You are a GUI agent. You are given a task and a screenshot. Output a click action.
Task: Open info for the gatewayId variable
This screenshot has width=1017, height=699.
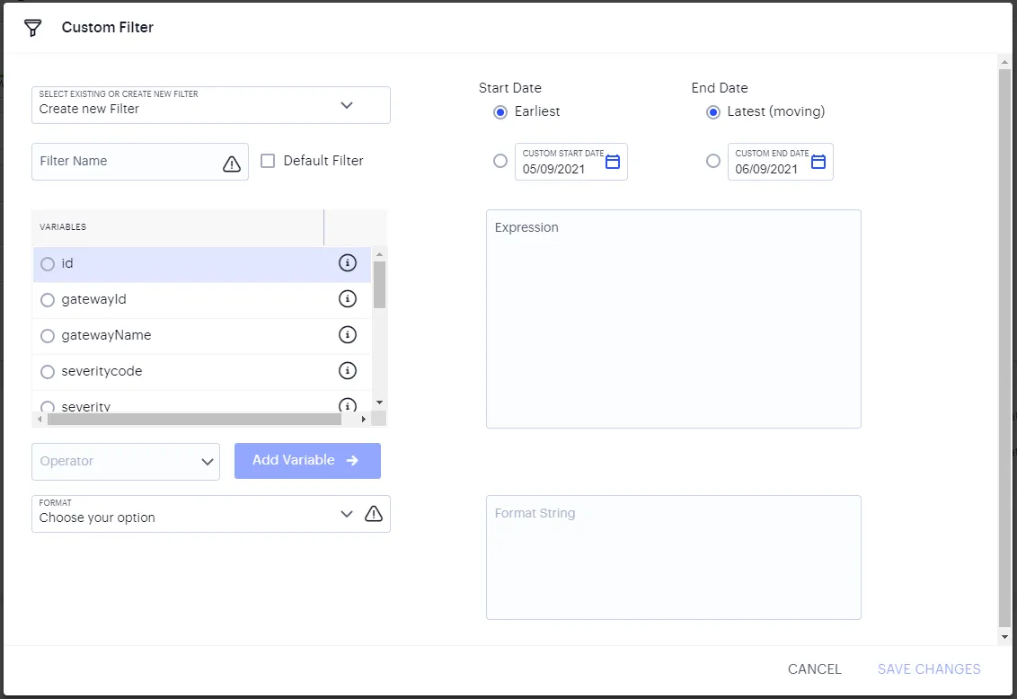(x=348, y=299)
